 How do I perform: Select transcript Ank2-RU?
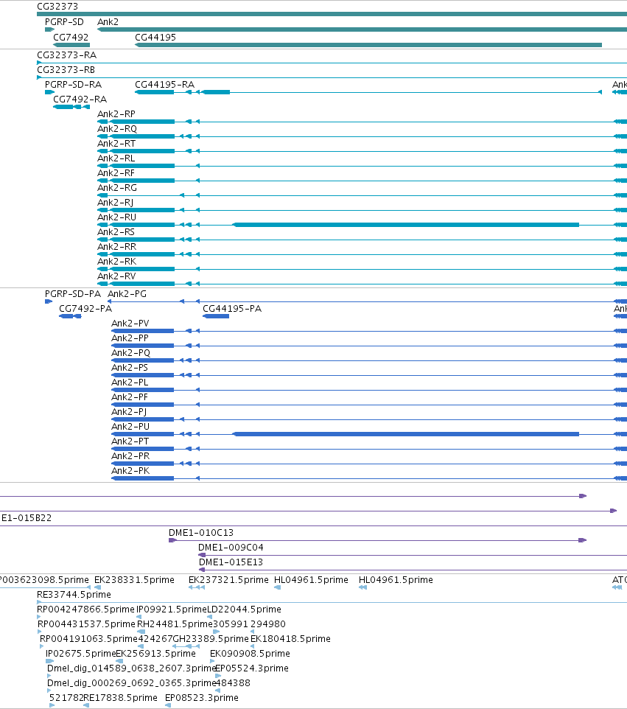pos(116,217)
